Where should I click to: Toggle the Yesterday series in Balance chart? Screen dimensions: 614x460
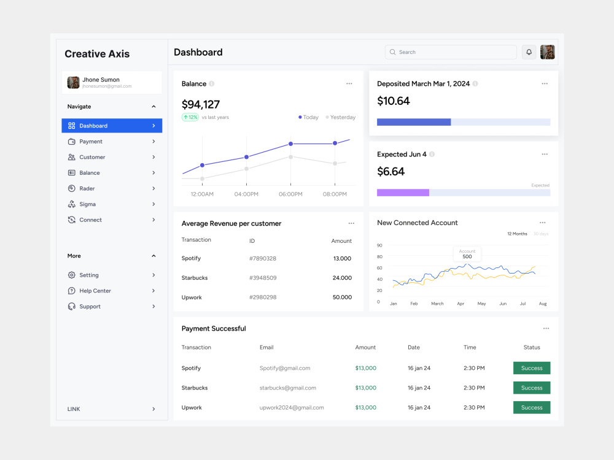pos(341,117)
